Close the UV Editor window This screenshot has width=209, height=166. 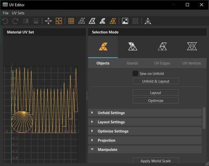[x=202, y=5]
